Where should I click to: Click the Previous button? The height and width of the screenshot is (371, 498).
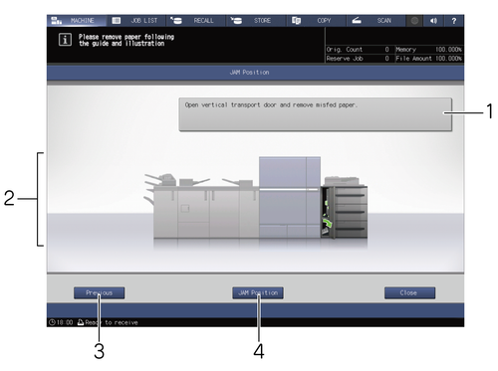100,292
